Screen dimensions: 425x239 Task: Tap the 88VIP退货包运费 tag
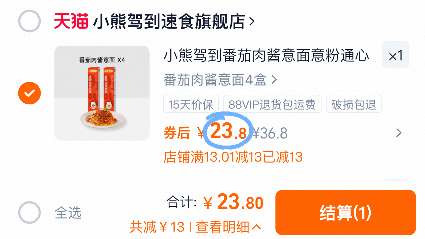[x=272, y=104]
